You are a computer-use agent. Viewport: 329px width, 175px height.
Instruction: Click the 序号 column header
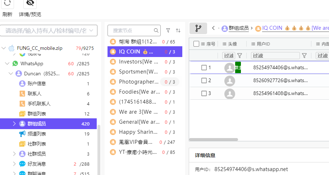click(x=210, y=44)
